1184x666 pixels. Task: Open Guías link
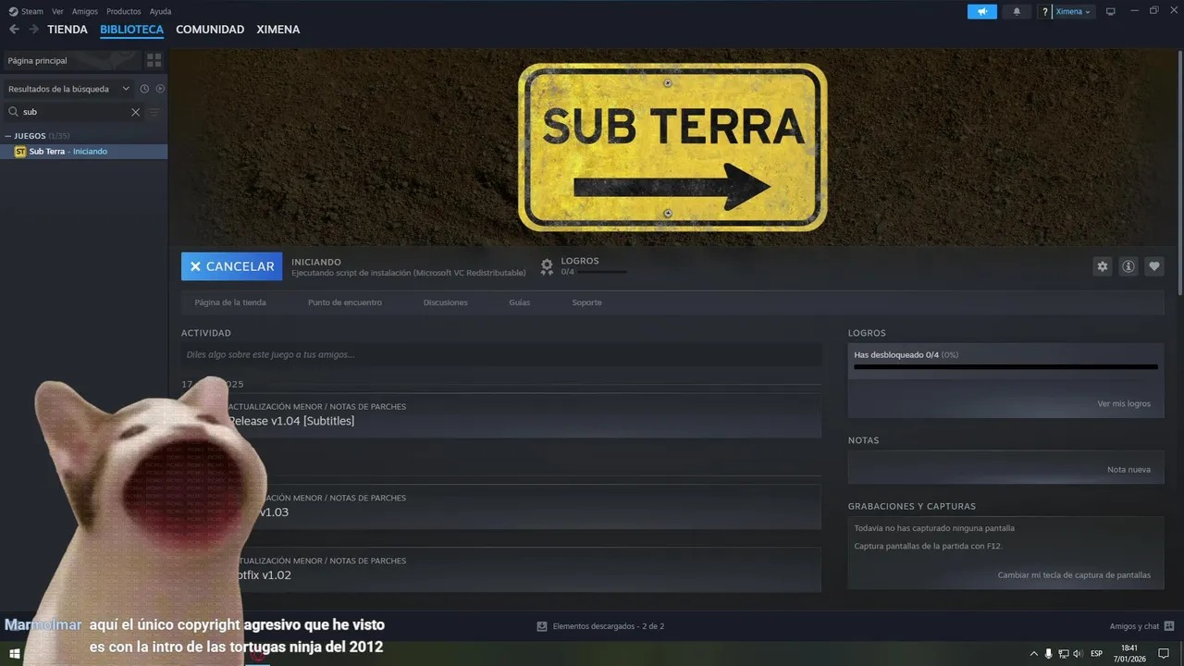(x=520, y=302)
